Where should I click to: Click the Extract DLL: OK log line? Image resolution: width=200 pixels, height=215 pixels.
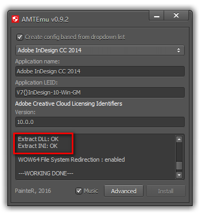(x=38, y=139)
